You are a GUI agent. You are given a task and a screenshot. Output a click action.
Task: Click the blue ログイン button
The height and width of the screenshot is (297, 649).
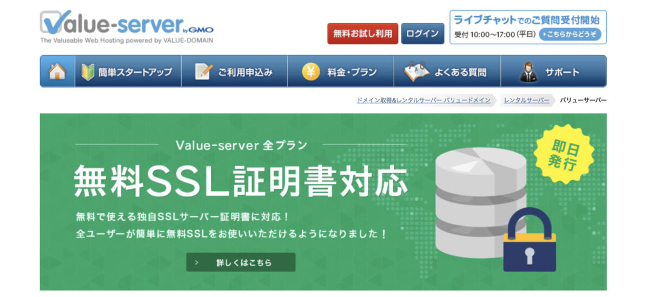(x=422, y=34)
